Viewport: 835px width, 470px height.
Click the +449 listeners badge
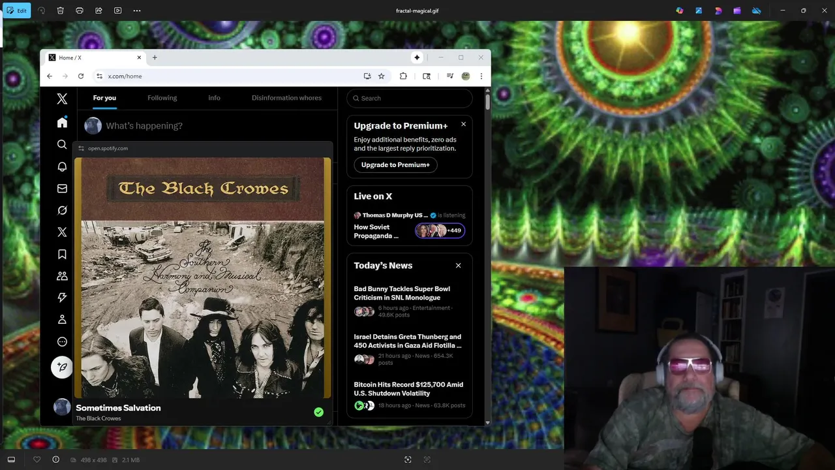pyautogui.click(x=440, y=230)
